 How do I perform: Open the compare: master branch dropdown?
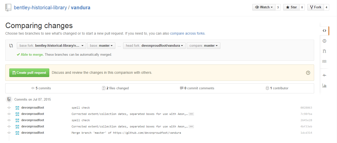coord(204,46)
